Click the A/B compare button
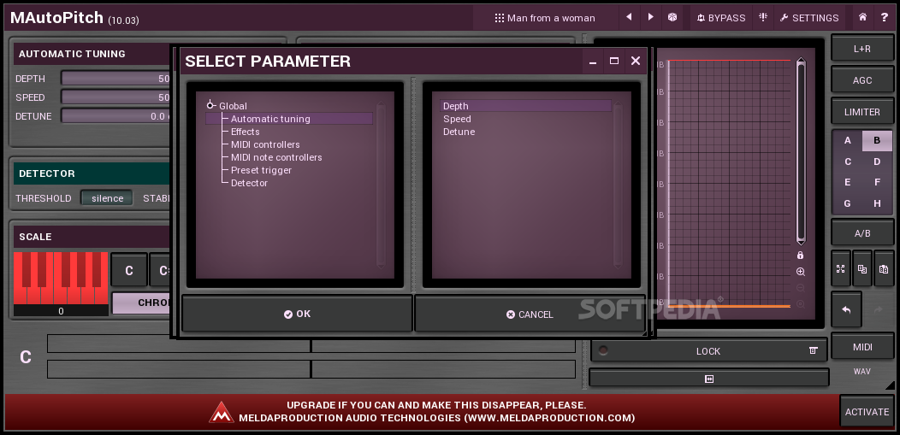 click(x=862, y=233)
